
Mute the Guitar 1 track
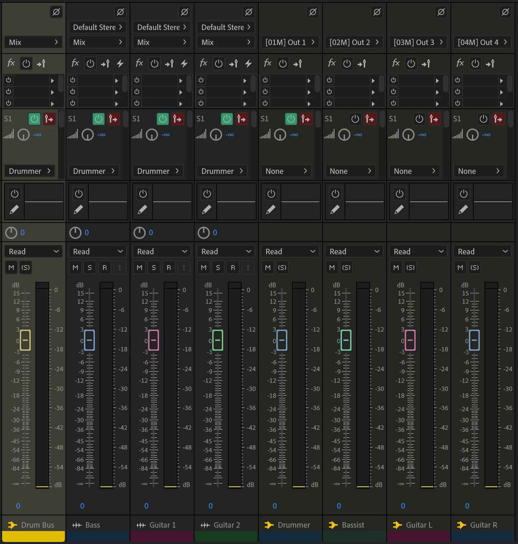(140, 268)
